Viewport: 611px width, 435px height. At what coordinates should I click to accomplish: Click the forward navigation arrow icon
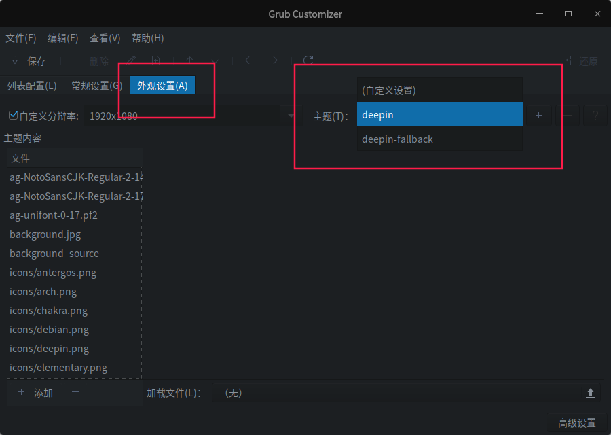click(274, 60)
